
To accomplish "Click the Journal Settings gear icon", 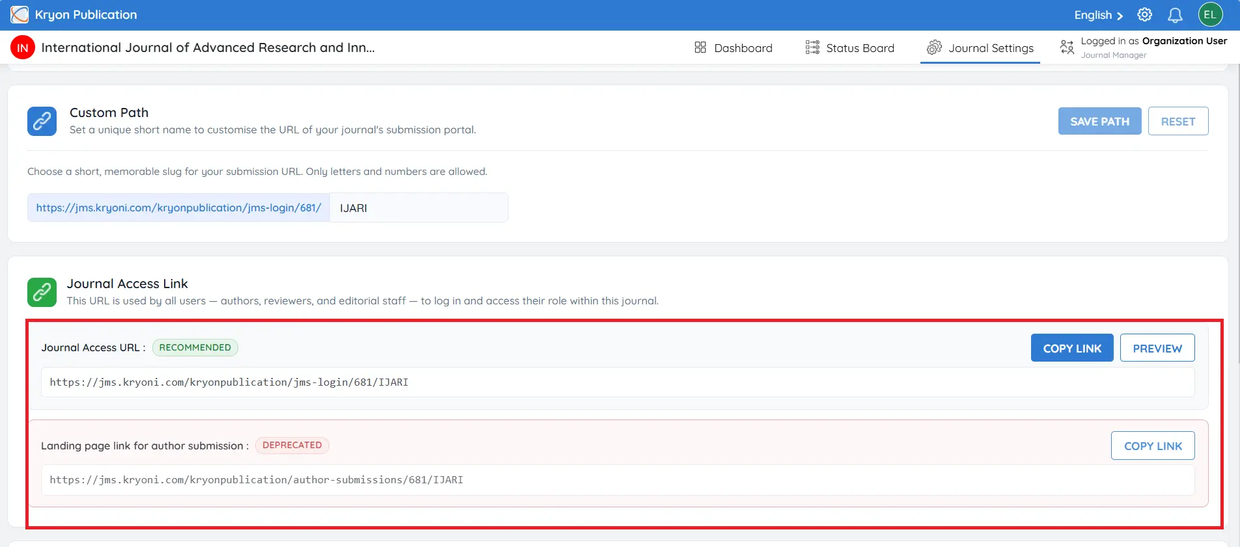I will click(x=934, y=47).
